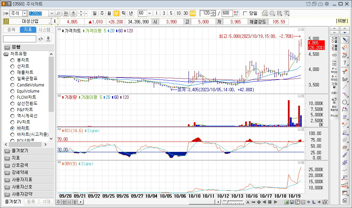Click the 30 minute interval button
352x208 pixels.
click(x=185, y=13)
